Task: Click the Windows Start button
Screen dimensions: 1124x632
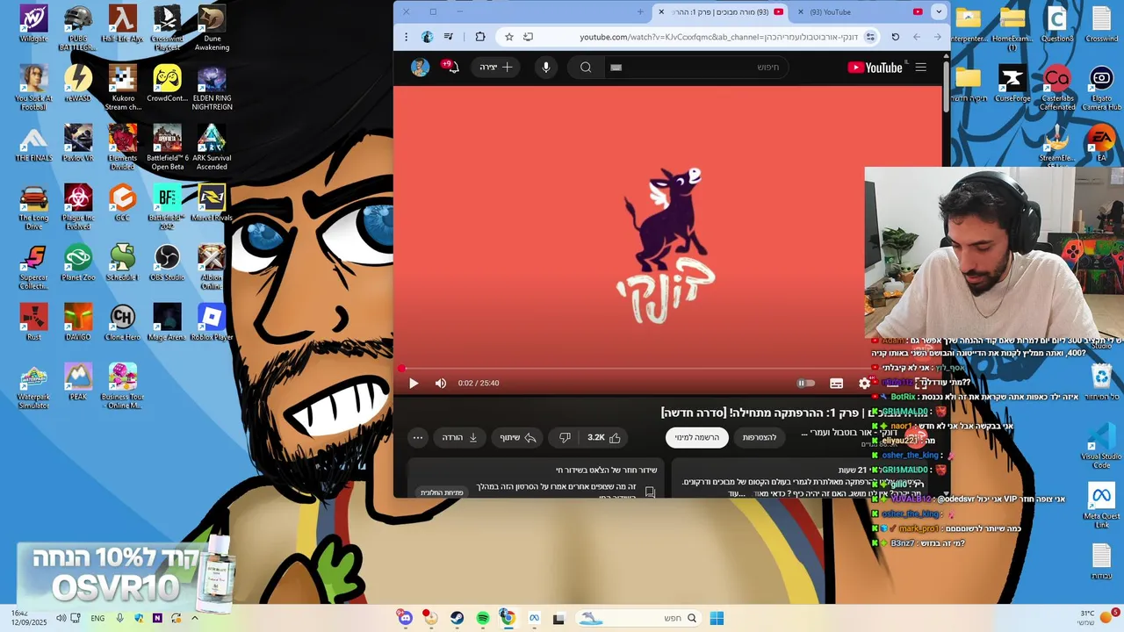Action: (x=717, y=618)
